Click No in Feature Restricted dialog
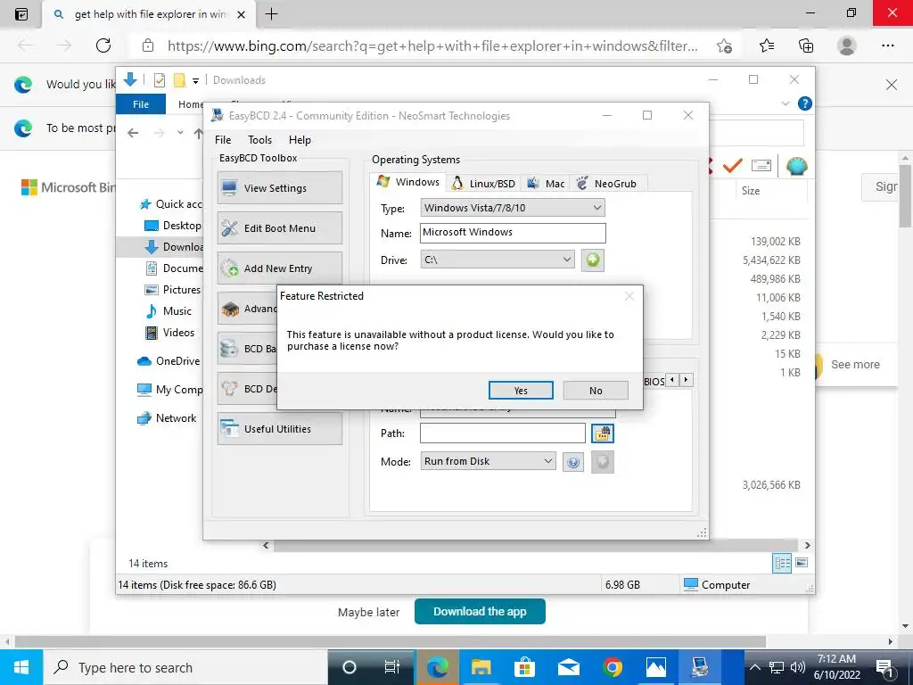This screenshot has height=685, width=913. [596, 391]
